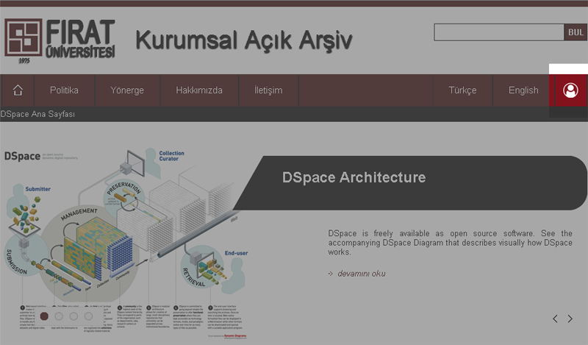The height and width of the screenshot is (345, 588).
Task: Open the Politika menu item
Action: 64,90
